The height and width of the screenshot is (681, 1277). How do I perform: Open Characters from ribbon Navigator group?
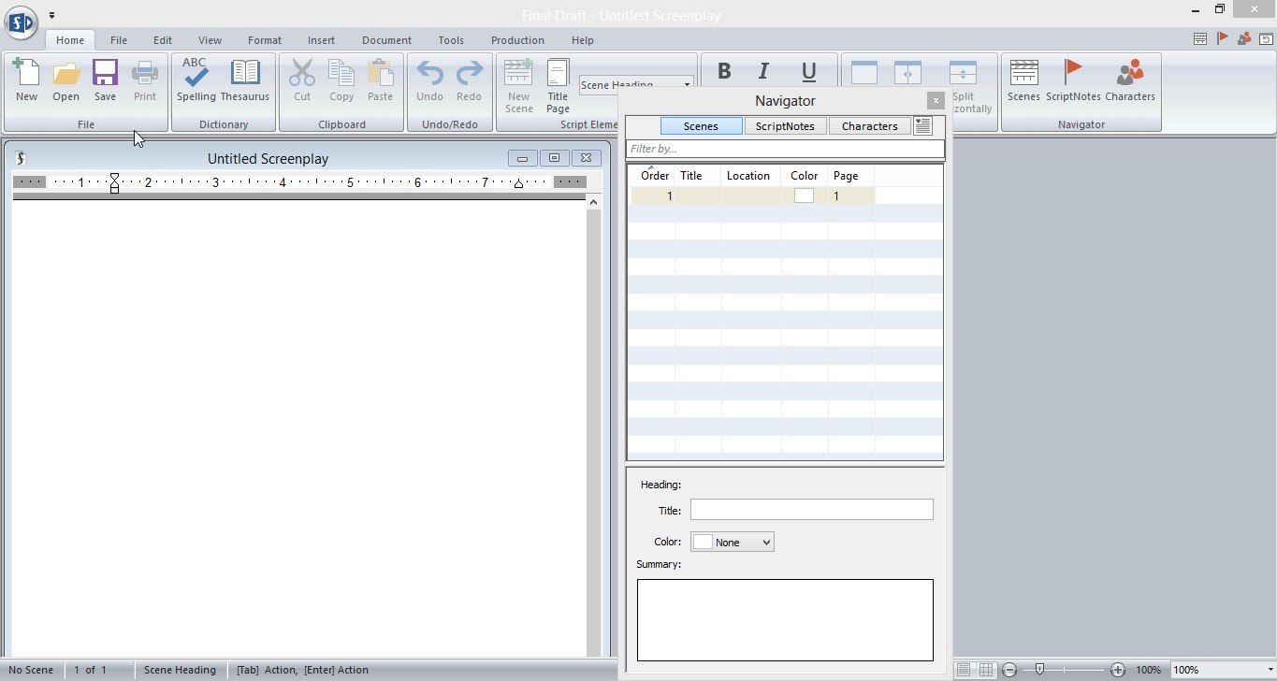point(1130,80)
